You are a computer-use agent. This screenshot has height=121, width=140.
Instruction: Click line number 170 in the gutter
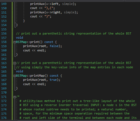click(x=4, y=92)
